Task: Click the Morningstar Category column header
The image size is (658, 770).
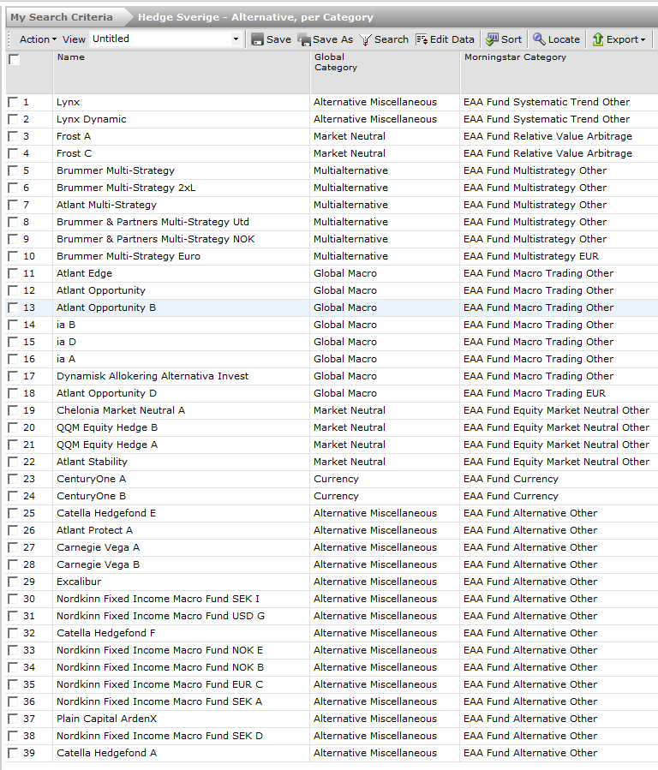Action: (x=515, y=57)
